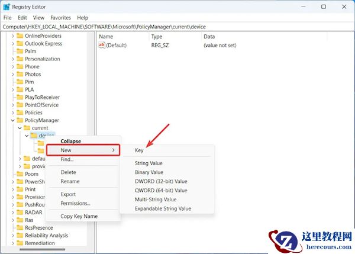Expand the PointOfService tree node
This screenshot has height=254, width=355.
point(13,105)
